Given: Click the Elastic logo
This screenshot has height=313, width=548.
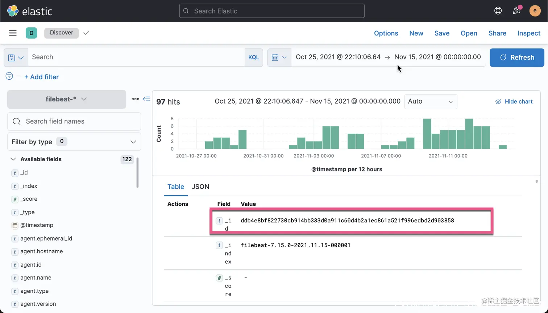Looking at the screenshot, I should 30,11.
